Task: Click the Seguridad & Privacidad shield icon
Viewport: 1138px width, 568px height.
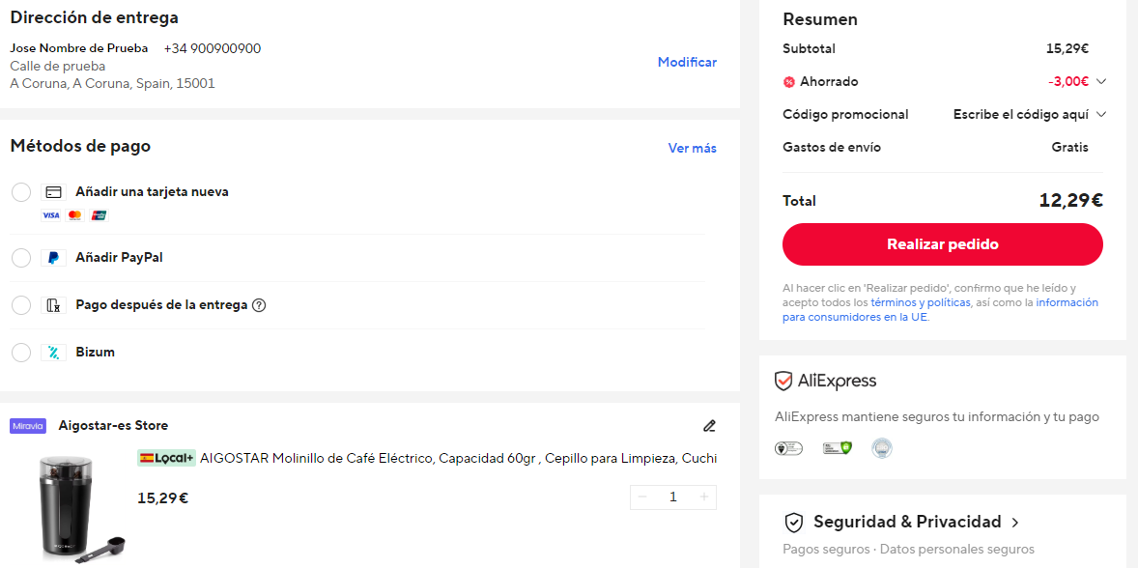Action: [x=794, y=523]
